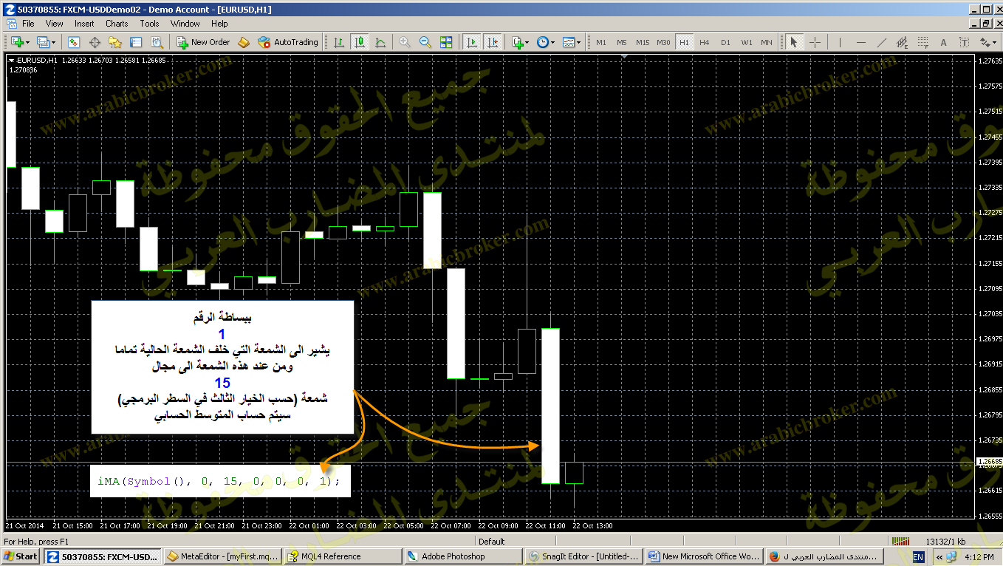Switch to Adobe Photoshop taskbar window
The width and height of the screenshot is (1003, 566).
tap(464, 556)
